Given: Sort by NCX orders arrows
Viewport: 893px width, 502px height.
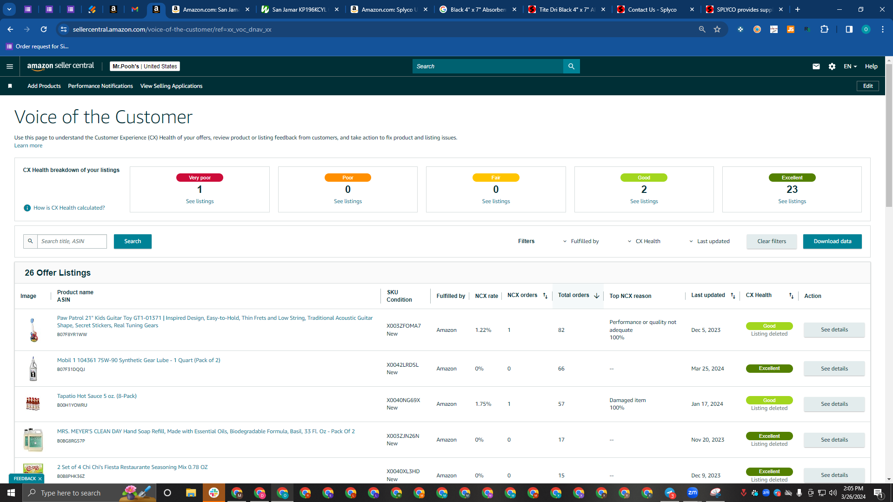Looking at the screenshot, I should click(545, 296).
